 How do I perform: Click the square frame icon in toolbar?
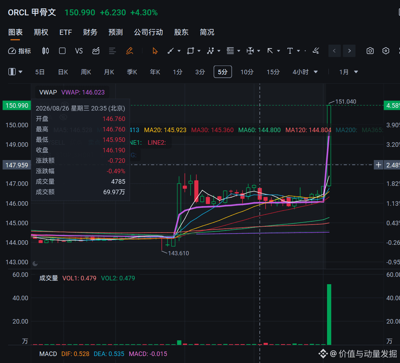coord(62,51)
